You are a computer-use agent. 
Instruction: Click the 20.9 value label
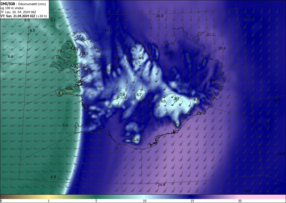click(222, 48)
